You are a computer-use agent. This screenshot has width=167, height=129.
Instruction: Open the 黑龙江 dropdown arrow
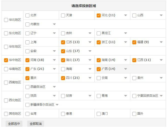(125, 33)
